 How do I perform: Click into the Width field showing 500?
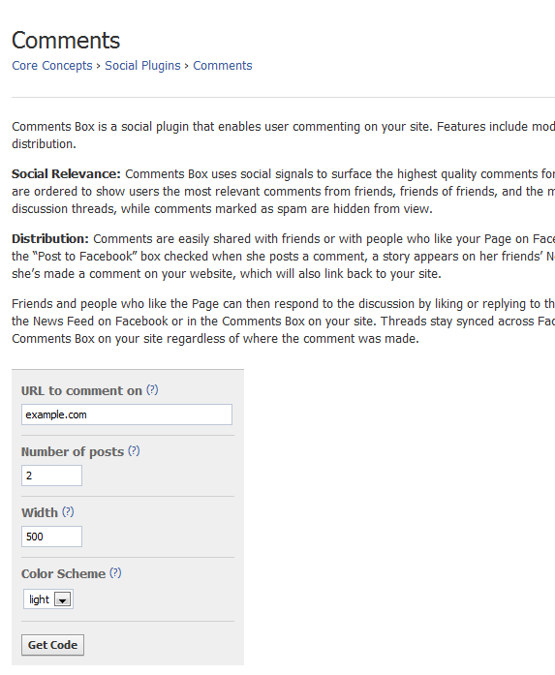point(51,537)
